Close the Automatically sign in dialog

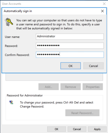102,11
